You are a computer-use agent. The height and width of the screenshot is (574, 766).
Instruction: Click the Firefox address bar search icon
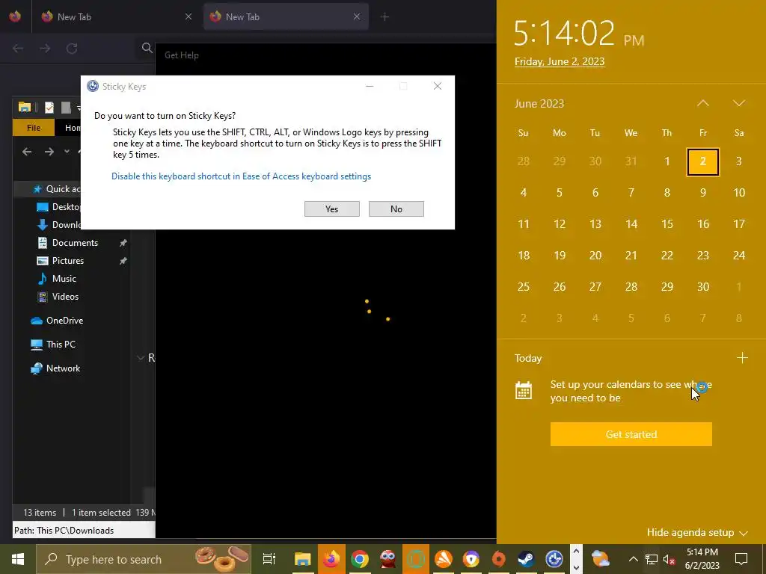point(147,48)
